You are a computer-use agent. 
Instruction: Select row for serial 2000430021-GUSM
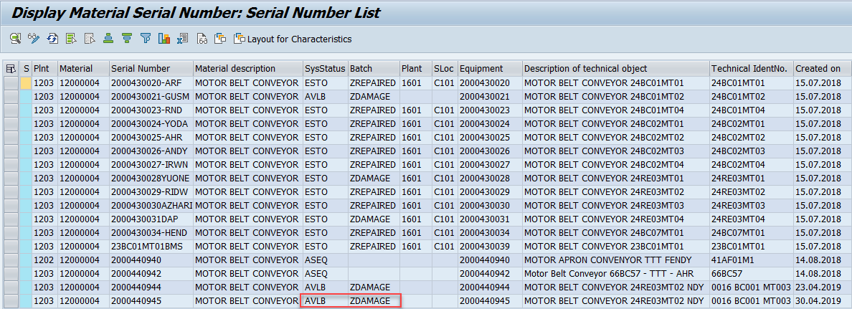pos(11,97)
